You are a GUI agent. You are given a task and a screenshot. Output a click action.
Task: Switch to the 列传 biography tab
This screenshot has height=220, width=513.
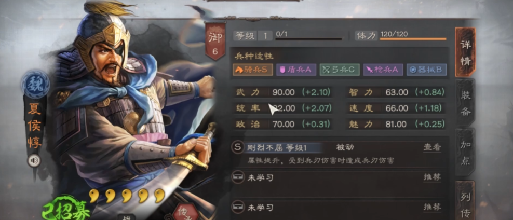(x=465, y=200)
